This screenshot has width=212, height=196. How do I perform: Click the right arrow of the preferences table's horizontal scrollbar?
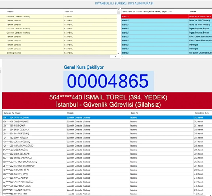click(x=115, y=57)
